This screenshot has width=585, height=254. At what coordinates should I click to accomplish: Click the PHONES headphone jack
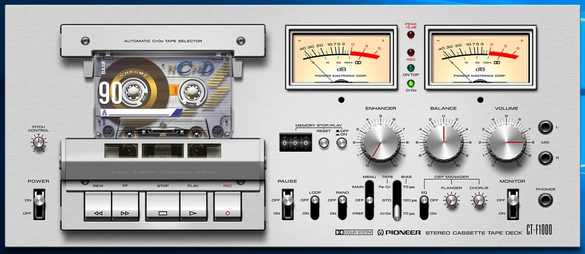(x=546, y=200)
